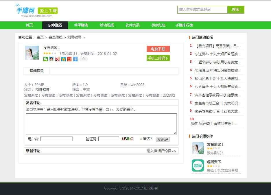
Task: Click the 手赚网 site logo
Action: (x=25, y=10)
